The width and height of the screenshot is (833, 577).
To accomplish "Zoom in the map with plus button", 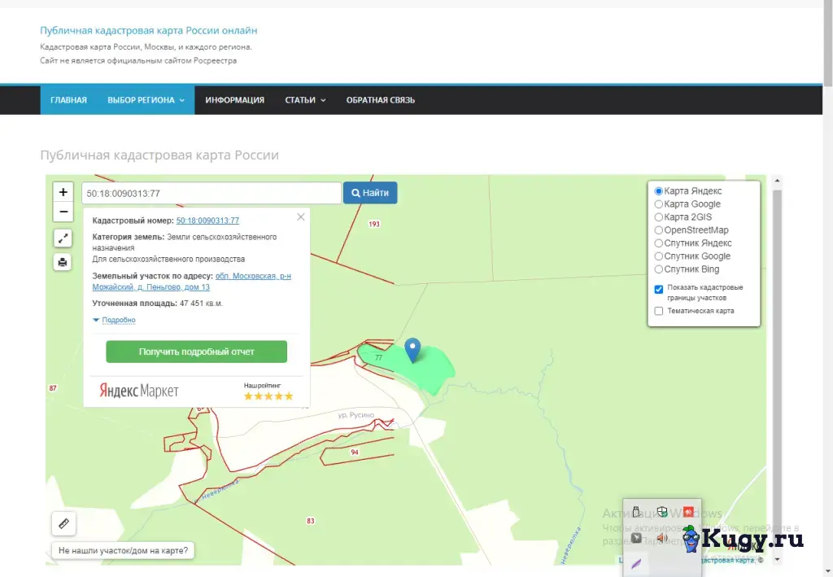I will point(63,192).
